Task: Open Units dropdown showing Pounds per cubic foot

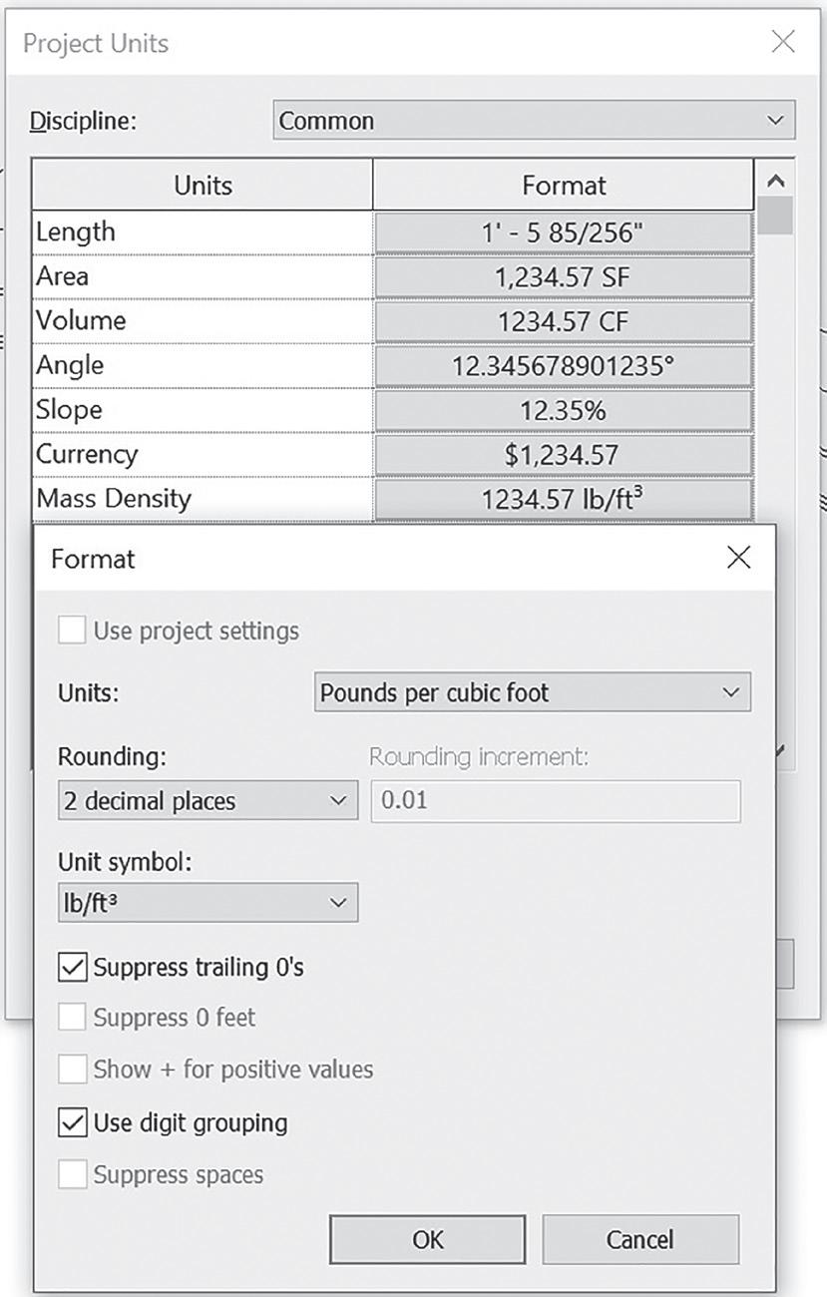Action: click(534, 692)
